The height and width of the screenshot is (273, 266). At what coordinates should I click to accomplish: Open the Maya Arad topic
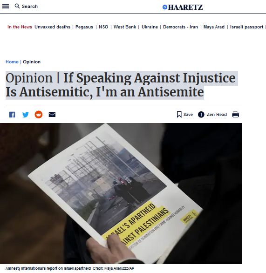[x=214, y=27]
